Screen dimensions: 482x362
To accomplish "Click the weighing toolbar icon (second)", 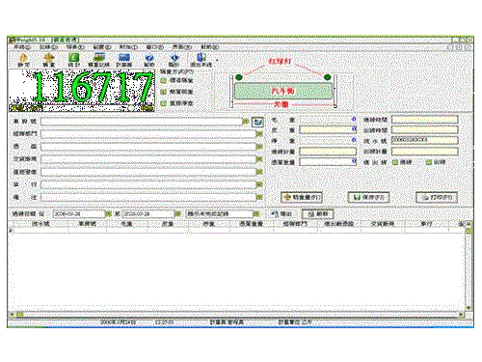I will (x=49, y=60).
